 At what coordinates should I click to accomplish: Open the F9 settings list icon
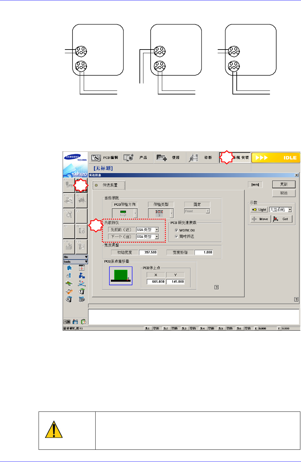(x=82, y=231)
